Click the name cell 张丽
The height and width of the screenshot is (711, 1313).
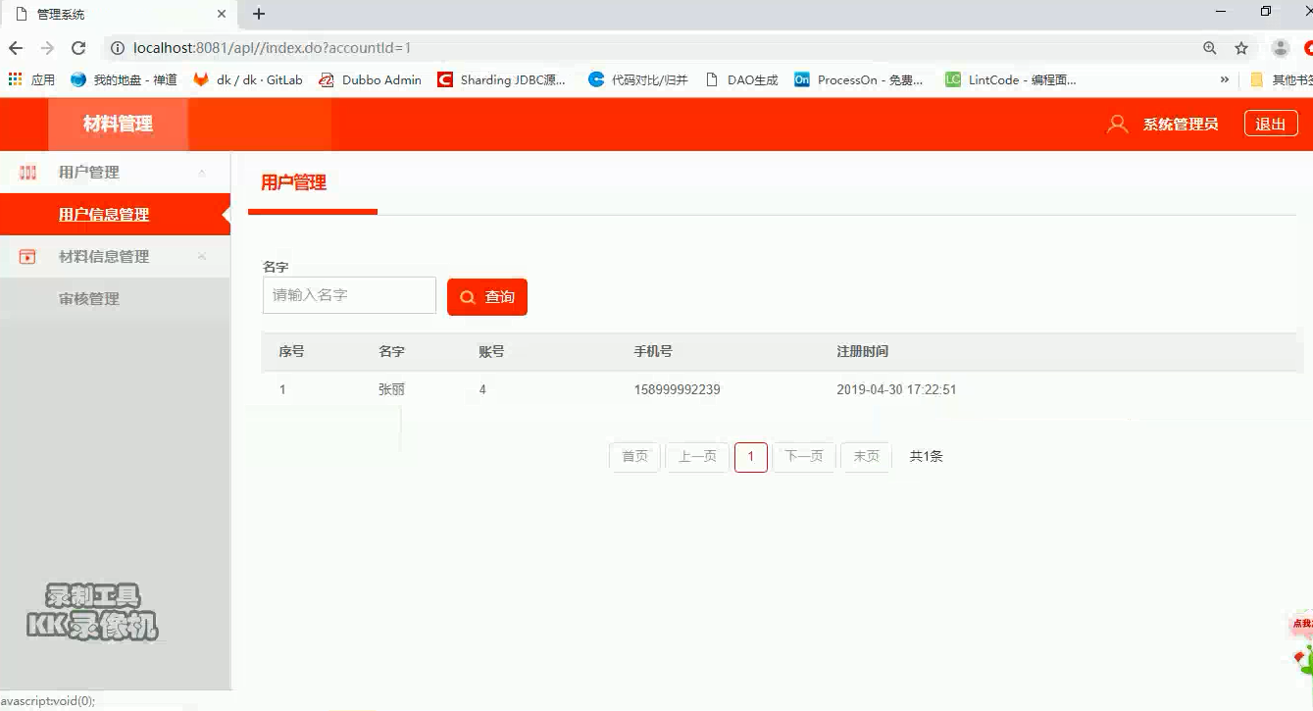tap(391, 389)
